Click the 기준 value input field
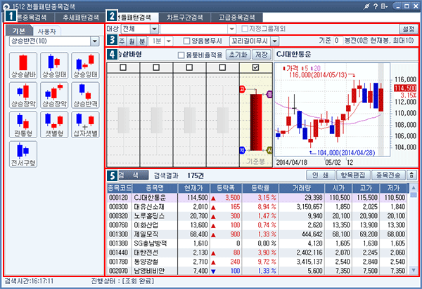This screenshot has width=422, height=289. (336, 42)
